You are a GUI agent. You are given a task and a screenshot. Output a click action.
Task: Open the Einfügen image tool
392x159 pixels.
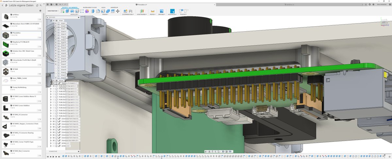pos(162,11)
